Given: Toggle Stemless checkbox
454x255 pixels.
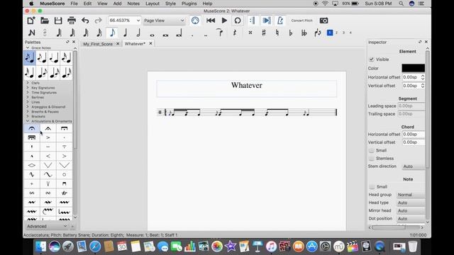Looking at the screenshot, I should [372, 159].
